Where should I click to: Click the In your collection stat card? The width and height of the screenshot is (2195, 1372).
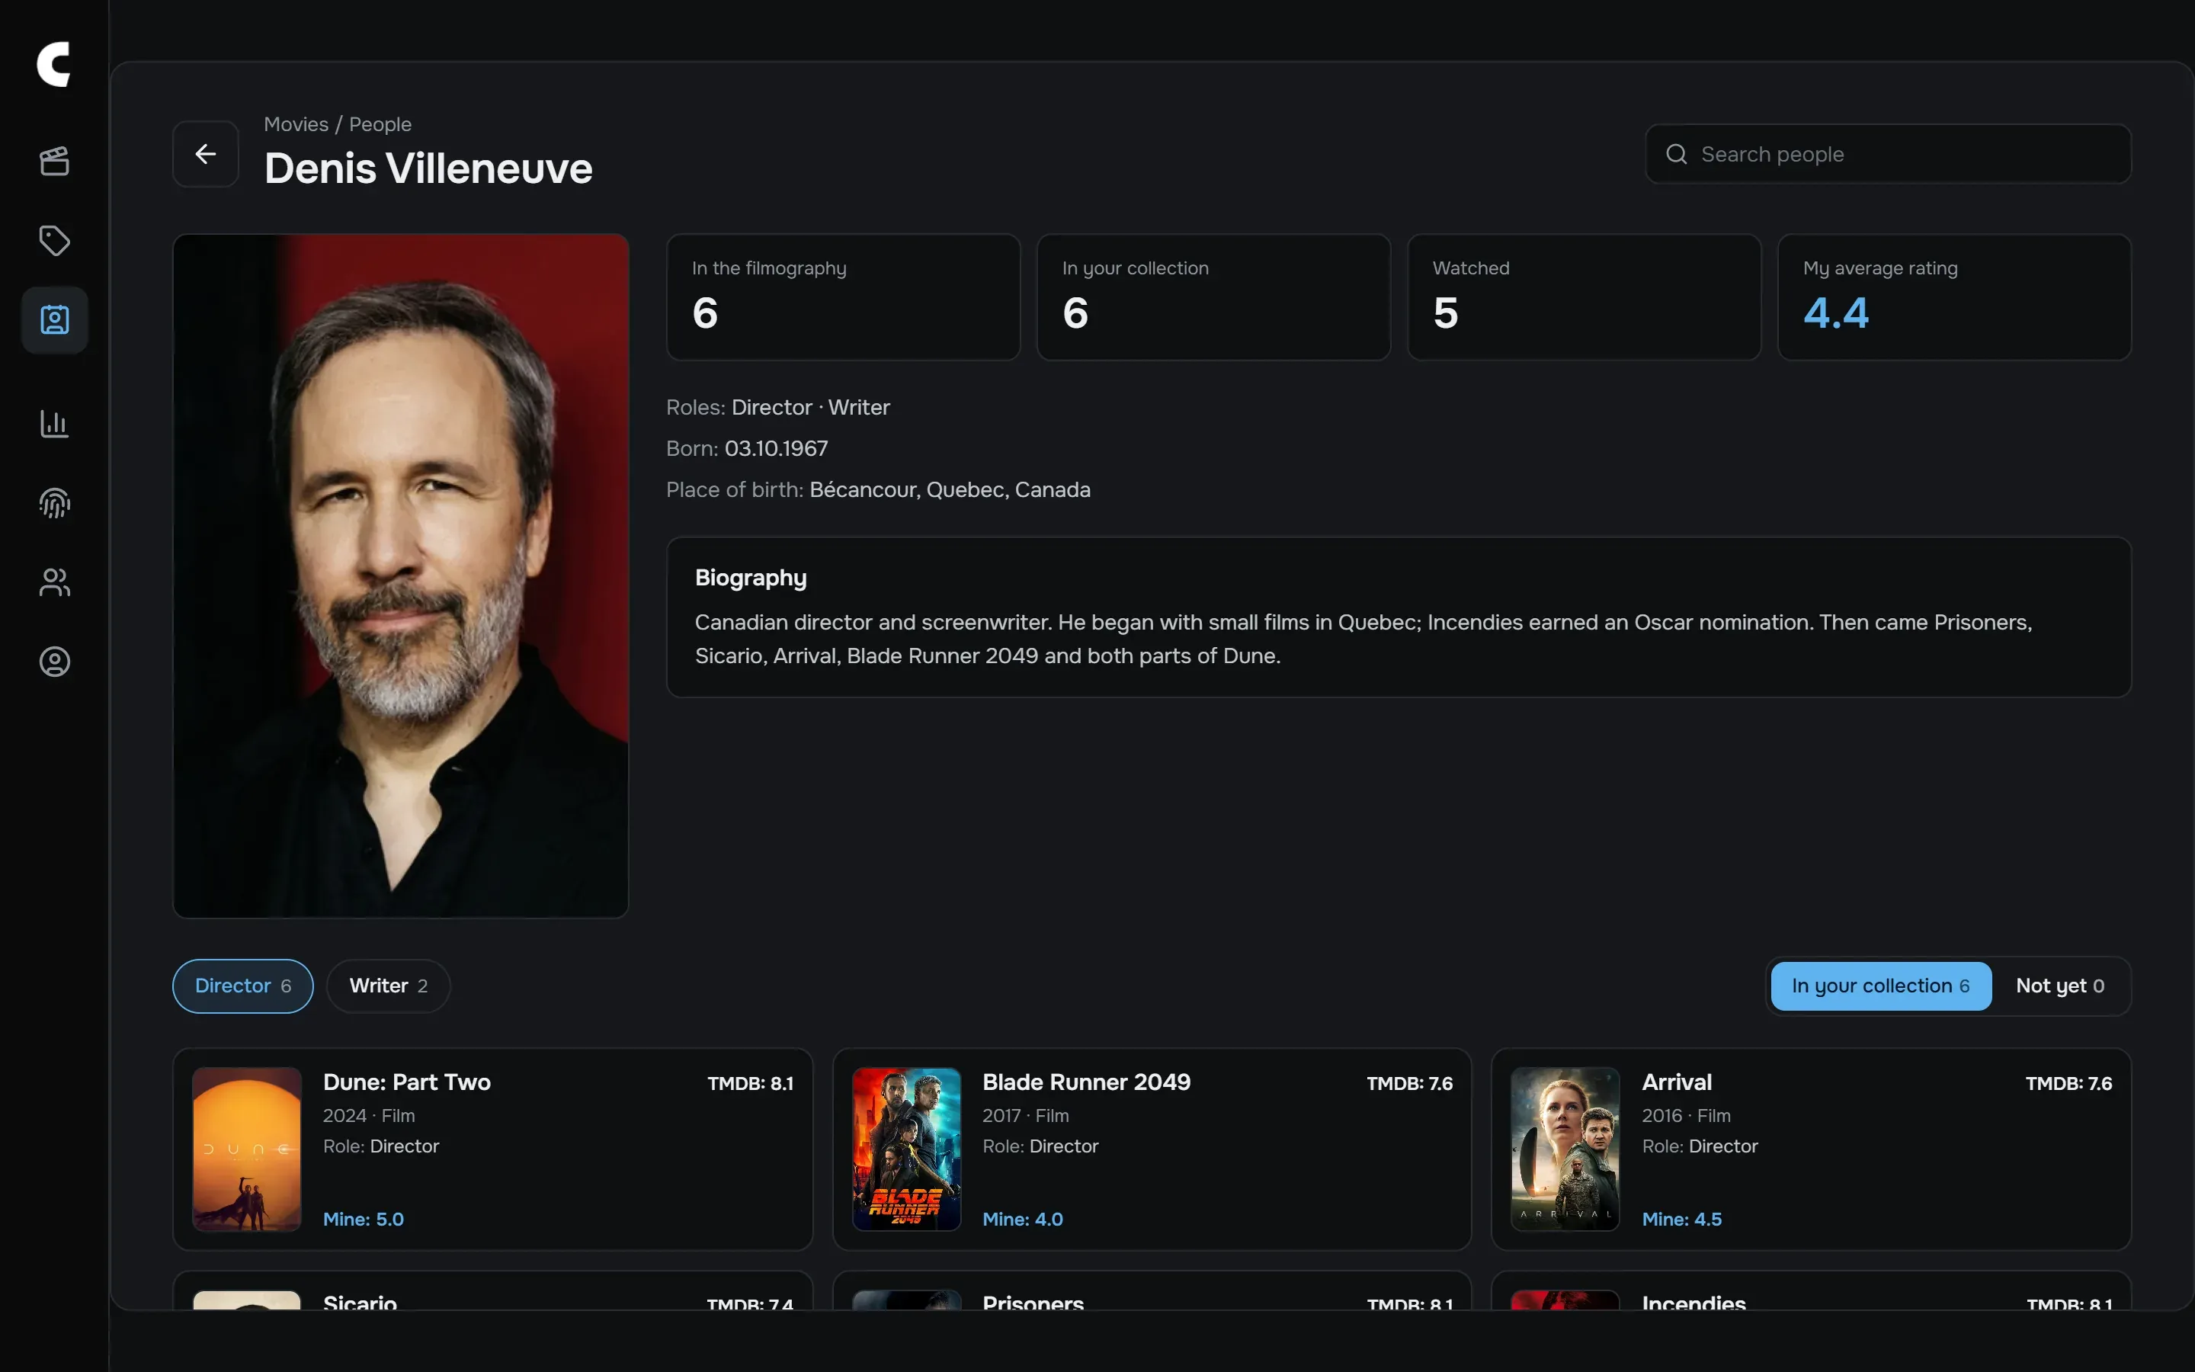[1213, 297]
